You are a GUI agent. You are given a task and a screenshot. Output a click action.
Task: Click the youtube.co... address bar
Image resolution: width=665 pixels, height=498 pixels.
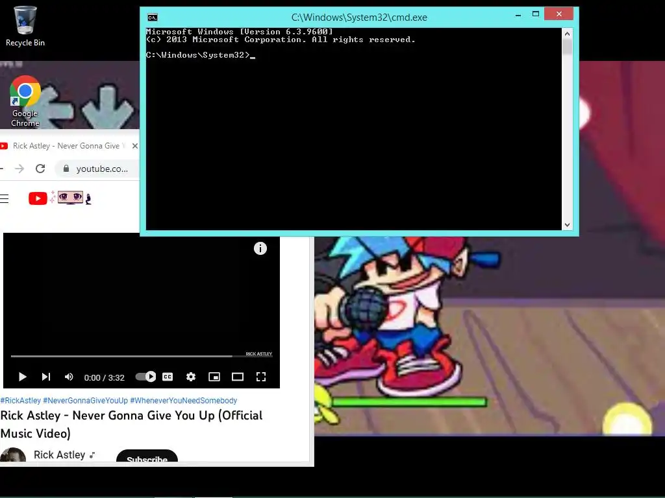pos(102,169)
